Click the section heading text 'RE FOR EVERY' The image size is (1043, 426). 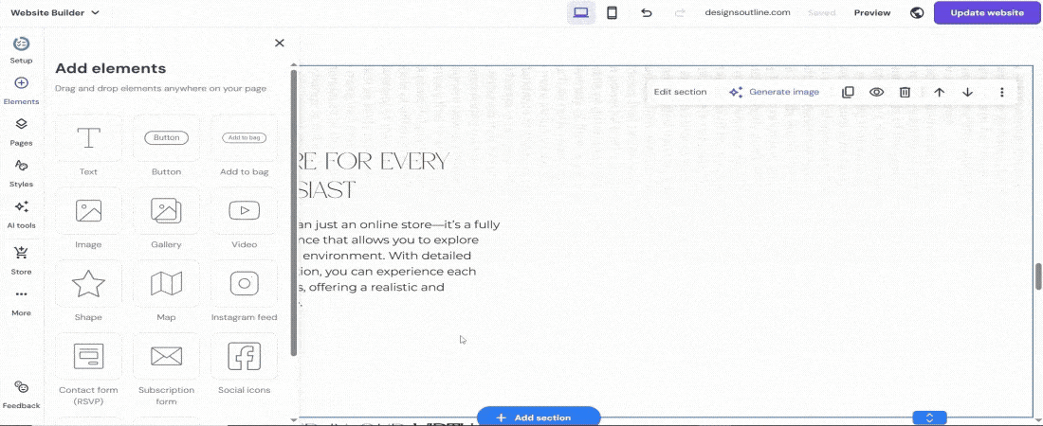pos(375,162)
